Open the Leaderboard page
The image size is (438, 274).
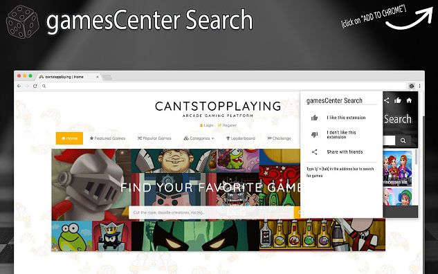click(241, 138)
